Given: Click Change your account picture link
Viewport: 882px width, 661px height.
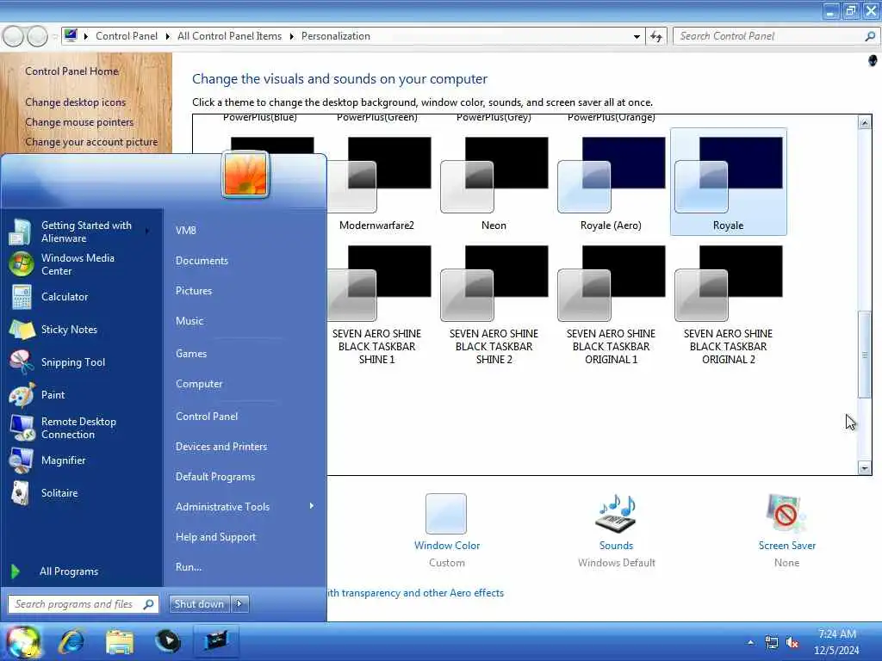Looking at the screenshot, I should pyautogui.click(x=91, y=142).
